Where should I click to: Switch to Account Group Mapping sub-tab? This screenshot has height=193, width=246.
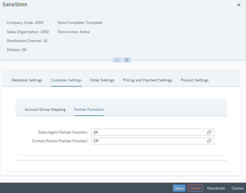[x=45, y=109]
